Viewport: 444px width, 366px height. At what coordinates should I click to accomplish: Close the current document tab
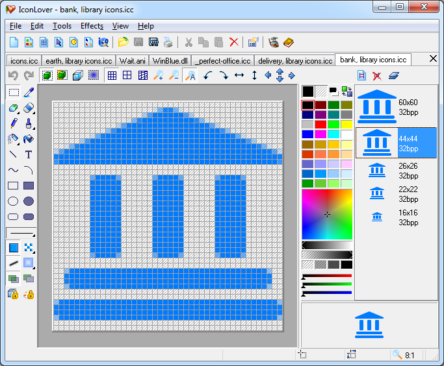click(x=434, y=59)
